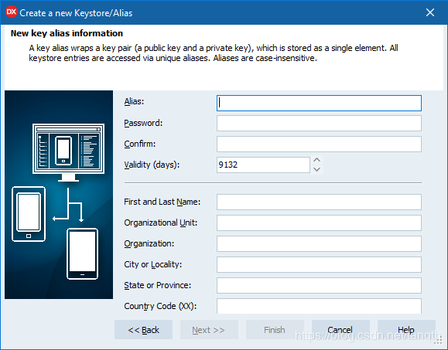The width and height of the screenshot is (448, 350).
Task: Click the smartphone device illustration
Action: click(x=82, y=254)
